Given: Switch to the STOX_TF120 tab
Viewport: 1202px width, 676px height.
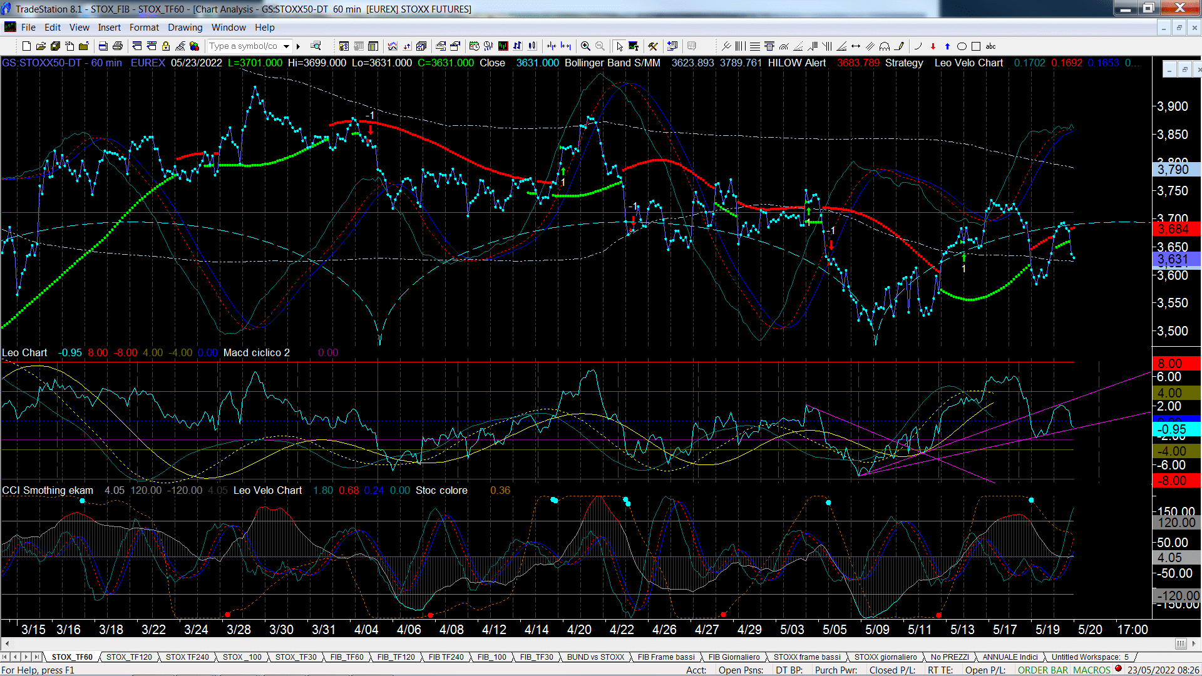Looking at the screenshot, I should tap(129, 657).
